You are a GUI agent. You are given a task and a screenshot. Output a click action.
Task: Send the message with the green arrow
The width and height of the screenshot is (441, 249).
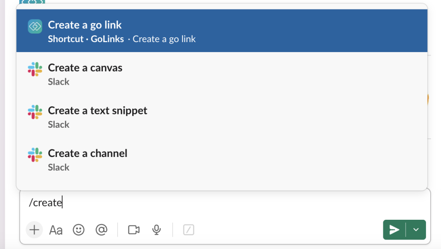(394, 230)
